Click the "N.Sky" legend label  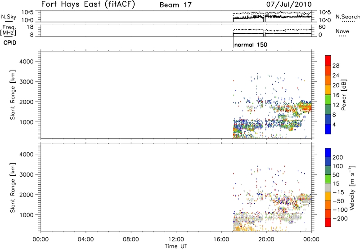coord(9,17)
